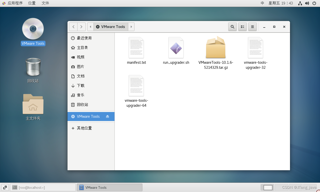Eject the VMware Tools disc in sidebar
This screenshot has height=192, width=320.
click(x=107, y=116)
